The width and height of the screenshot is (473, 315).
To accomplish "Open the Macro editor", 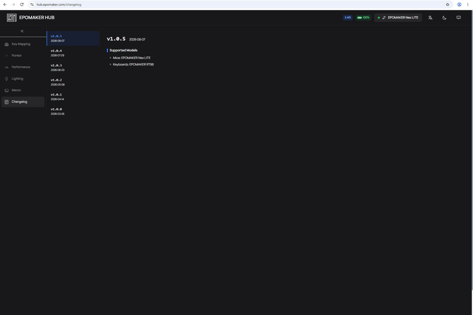I will click(x=23, y=90).
